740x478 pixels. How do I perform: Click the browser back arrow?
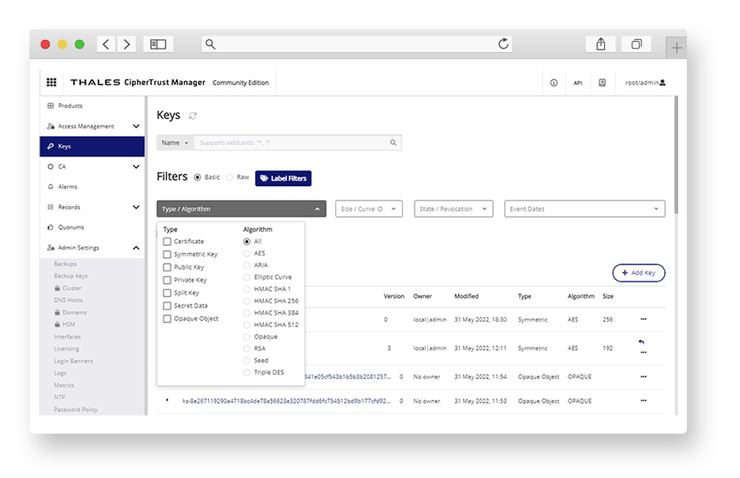105,44
